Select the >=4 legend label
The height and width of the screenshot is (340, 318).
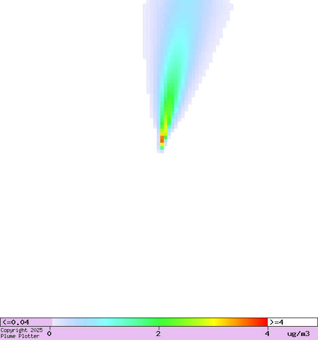tap(277, 322)
